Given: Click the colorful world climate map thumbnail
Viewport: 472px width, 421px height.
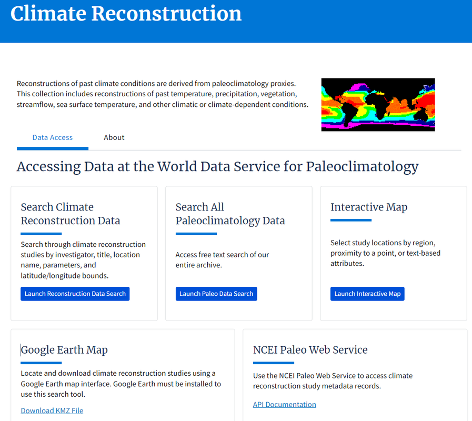Looking at the screenshot, I should (x=378, y=105).
